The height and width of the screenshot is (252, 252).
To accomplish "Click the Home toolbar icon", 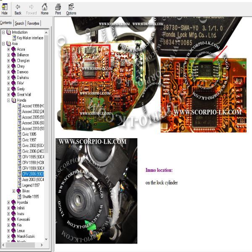I will click(45, 9).
